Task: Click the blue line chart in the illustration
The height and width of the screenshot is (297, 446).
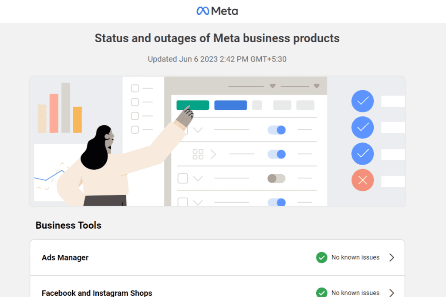Action: coord(47,176)
